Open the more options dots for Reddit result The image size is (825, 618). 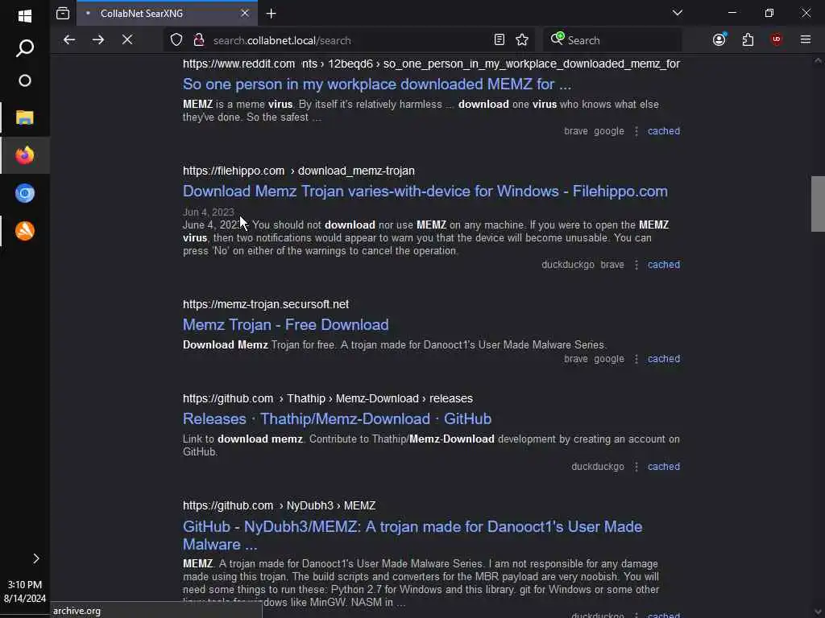click(x=636, y=131)
